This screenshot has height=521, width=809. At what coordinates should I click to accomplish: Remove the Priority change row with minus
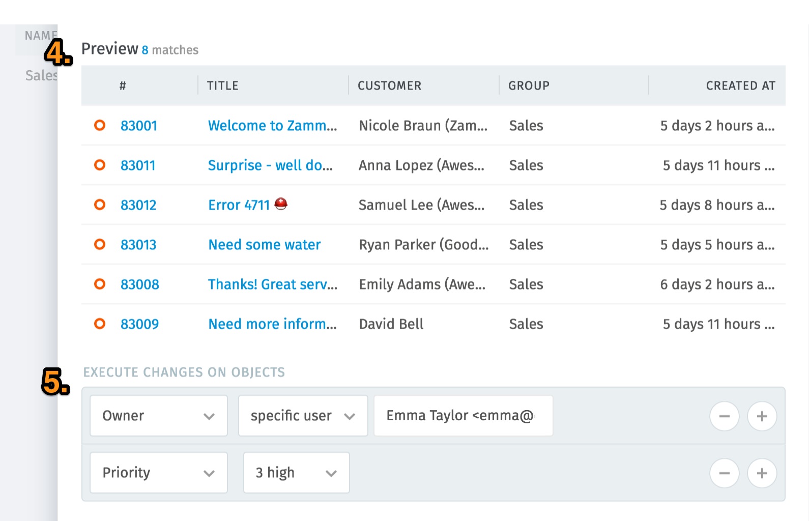click(x=725, y=473)
